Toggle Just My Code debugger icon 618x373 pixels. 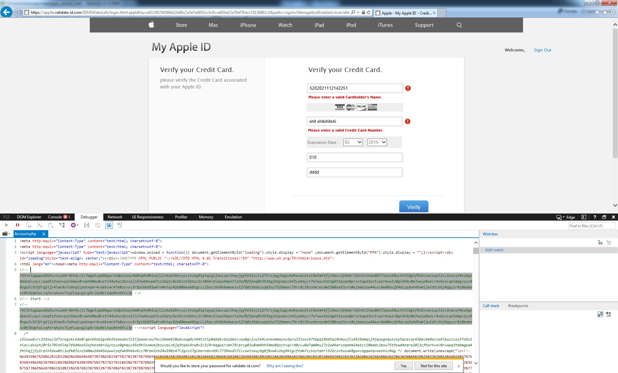(109, 225)
